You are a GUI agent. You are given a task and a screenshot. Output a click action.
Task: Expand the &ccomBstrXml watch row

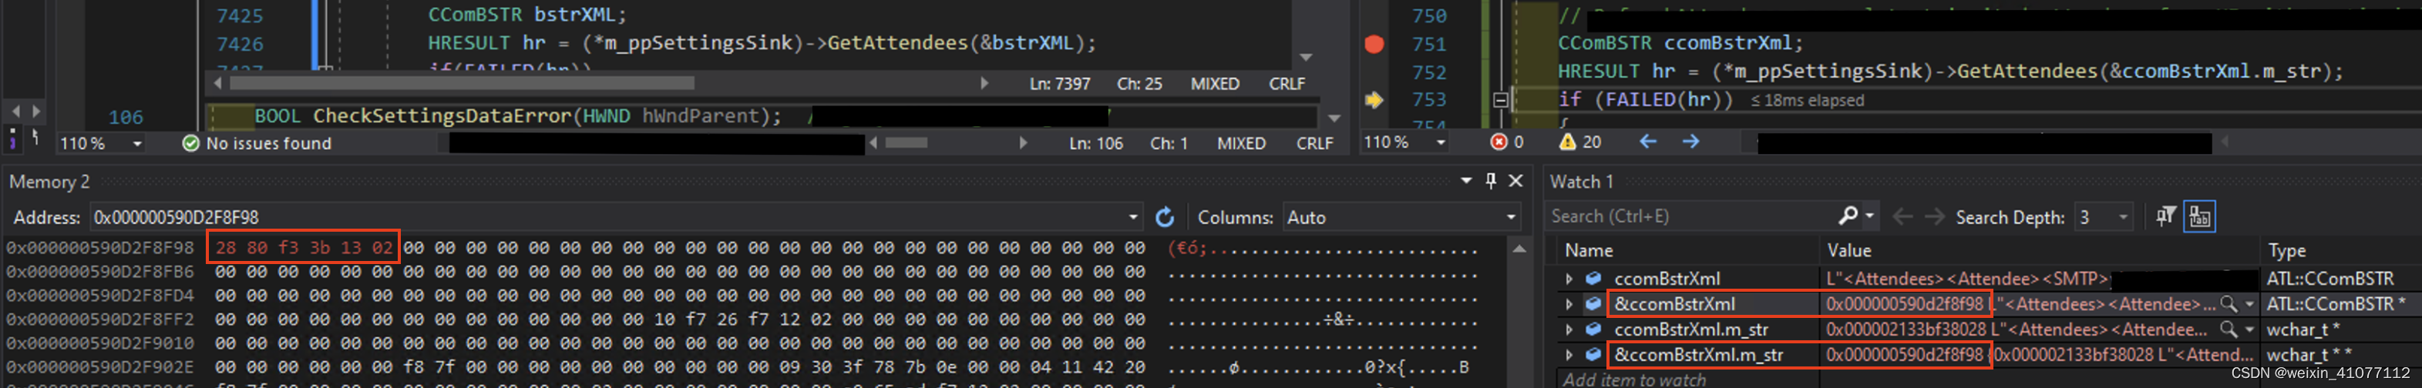tap(1568, 304)
